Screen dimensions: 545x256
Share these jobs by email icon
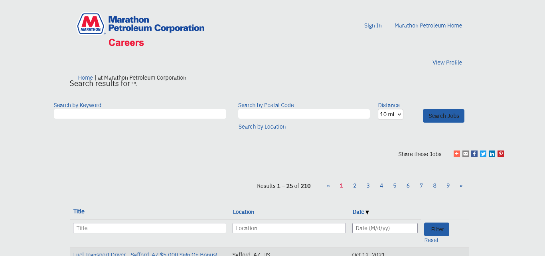point(466,154)
